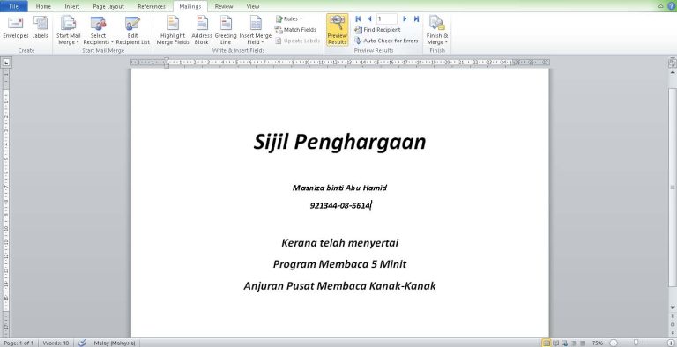
Task: Go to the previous record
Action: coord(369,19)
